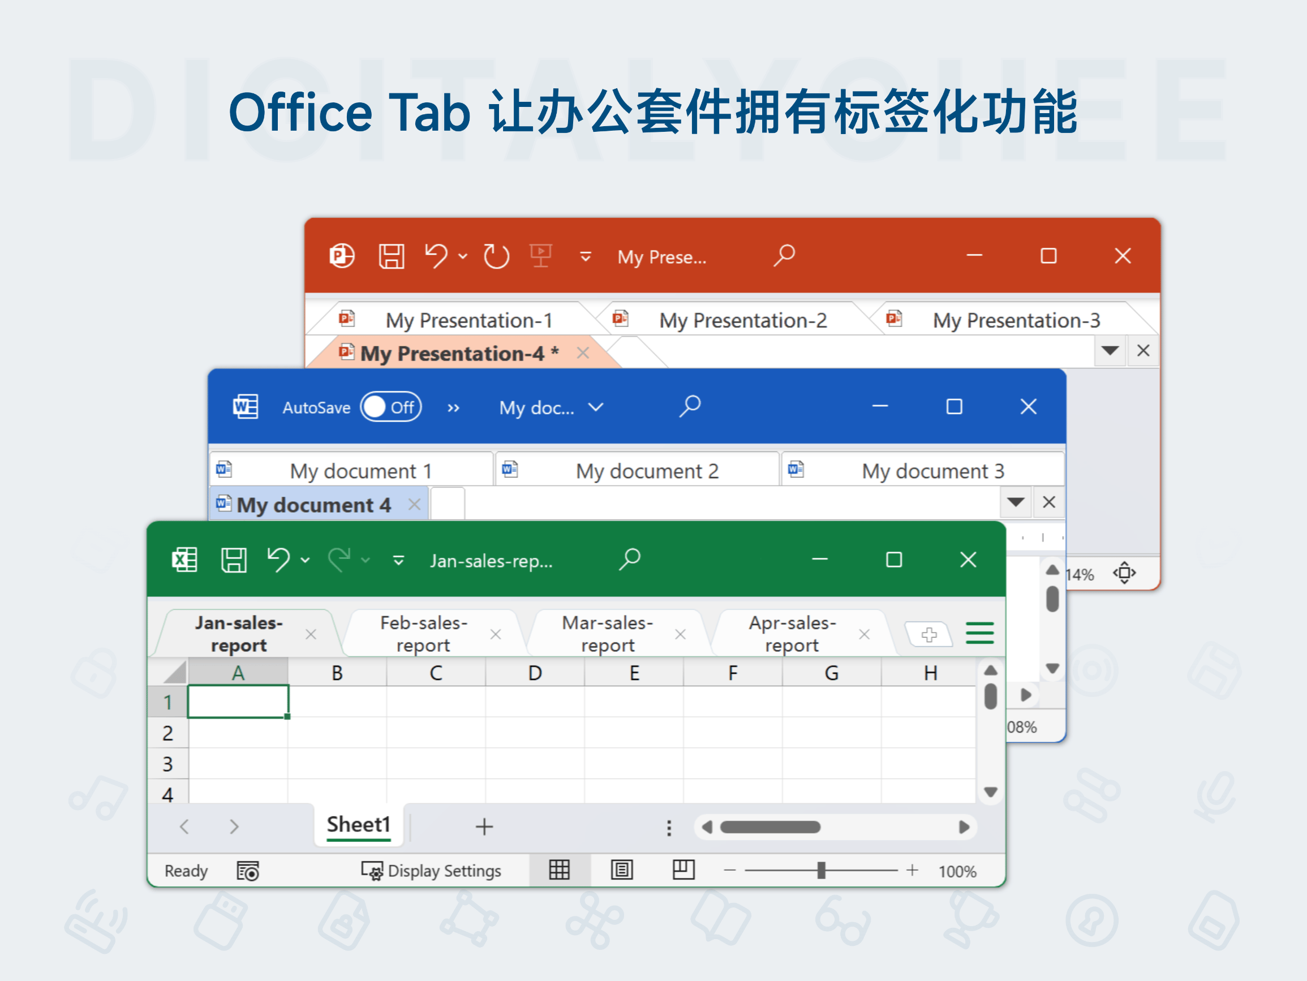This screenshot has height=981, width=1307.
Task: Select Page Break Preview in Excel status bar
Action: pos(683,870)
